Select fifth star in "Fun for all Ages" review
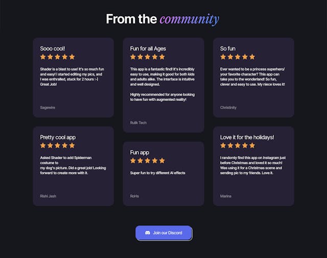 click(x=162, y=57)
